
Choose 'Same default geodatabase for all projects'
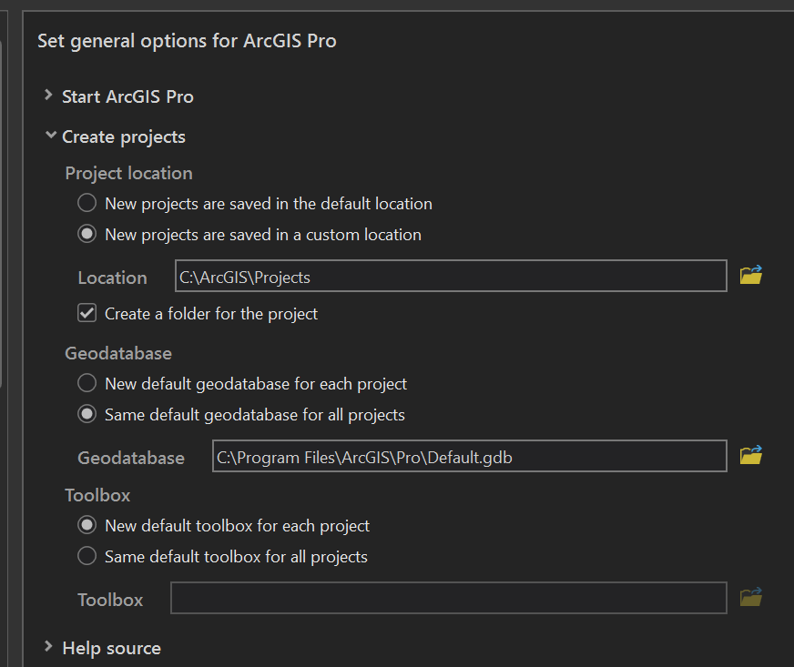click(87, 414)
